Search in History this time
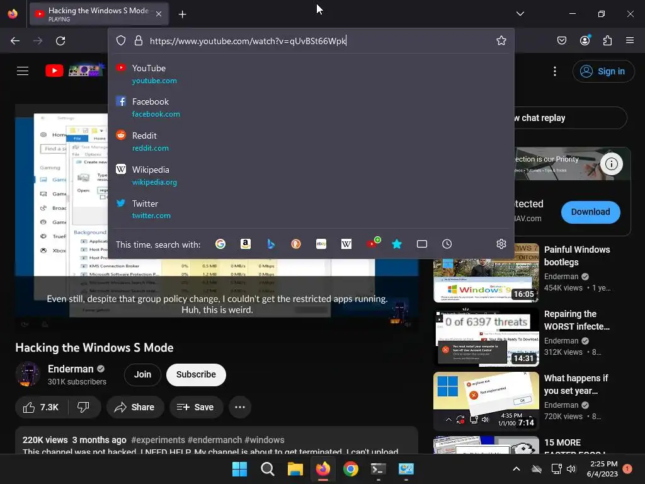This screenshot has height=484, width=645. click(447, 244)
